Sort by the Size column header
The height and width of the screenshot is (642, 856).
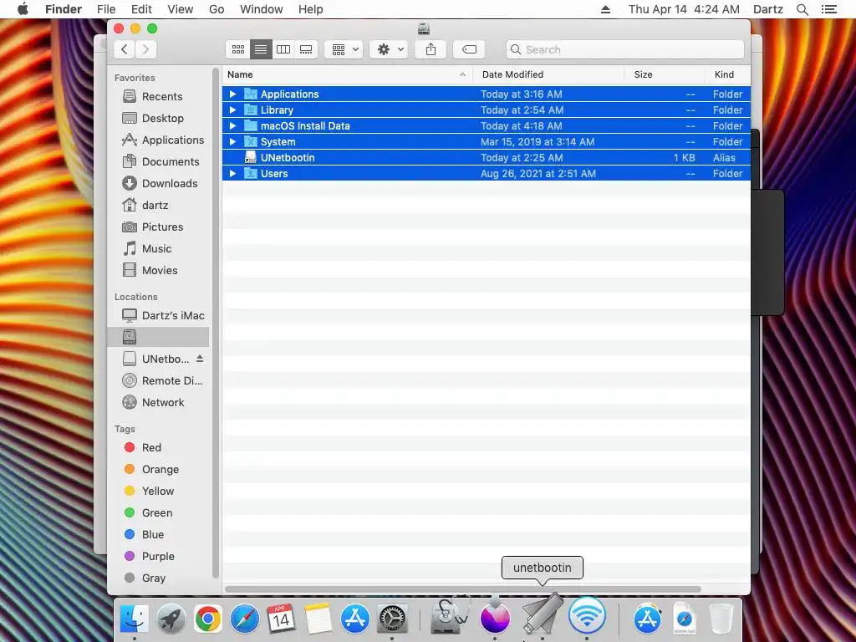tap(665, 74)
